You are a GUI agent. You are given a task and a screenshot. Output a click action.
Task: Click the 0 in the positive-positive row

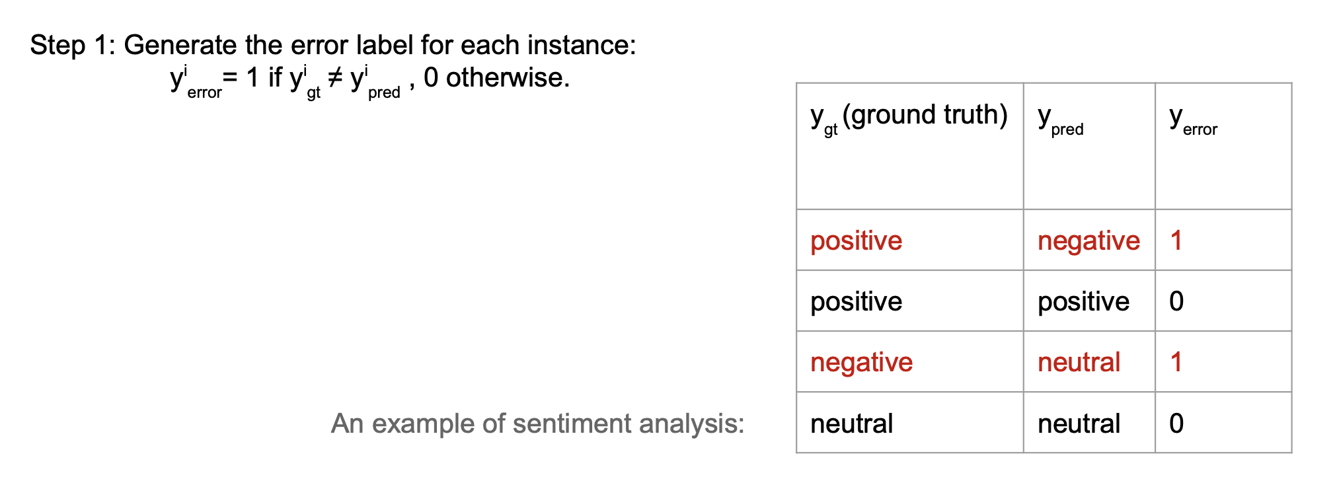[1176, 301]
